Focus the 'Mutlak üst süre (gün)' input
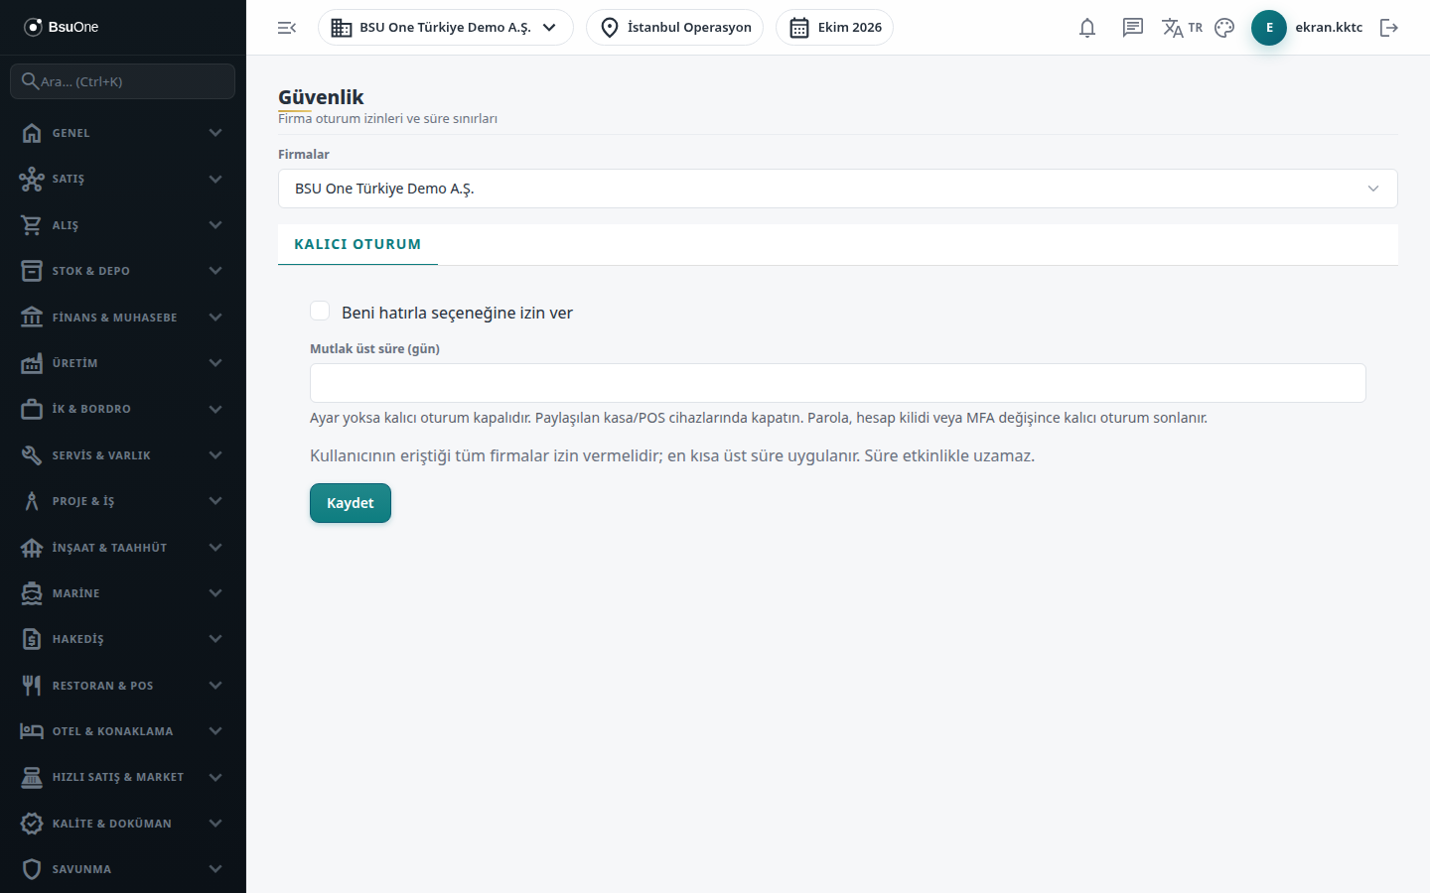This screenshot has height=893, width=1430. click(x=838, y=383)
